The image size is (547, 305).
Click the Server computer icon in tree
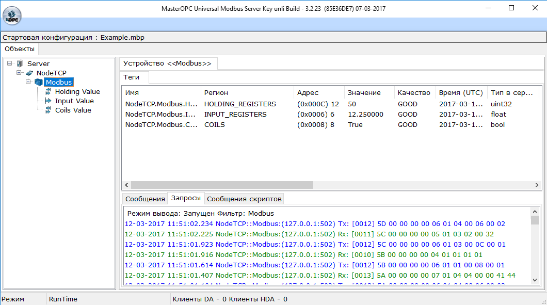(20, 63)
